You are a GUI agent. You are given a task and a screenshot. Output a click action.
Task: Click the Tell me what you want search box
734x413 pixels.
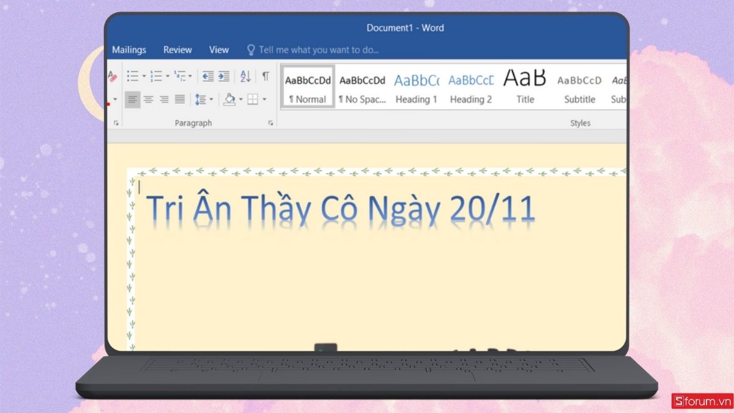318,50
